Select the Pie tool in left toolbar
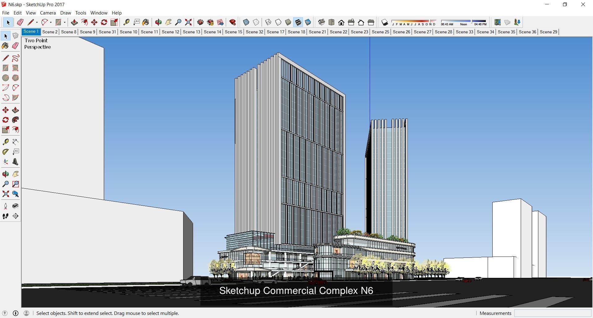Image resolution: width=593 pixels, height=318 pixels. coord(15,98)
